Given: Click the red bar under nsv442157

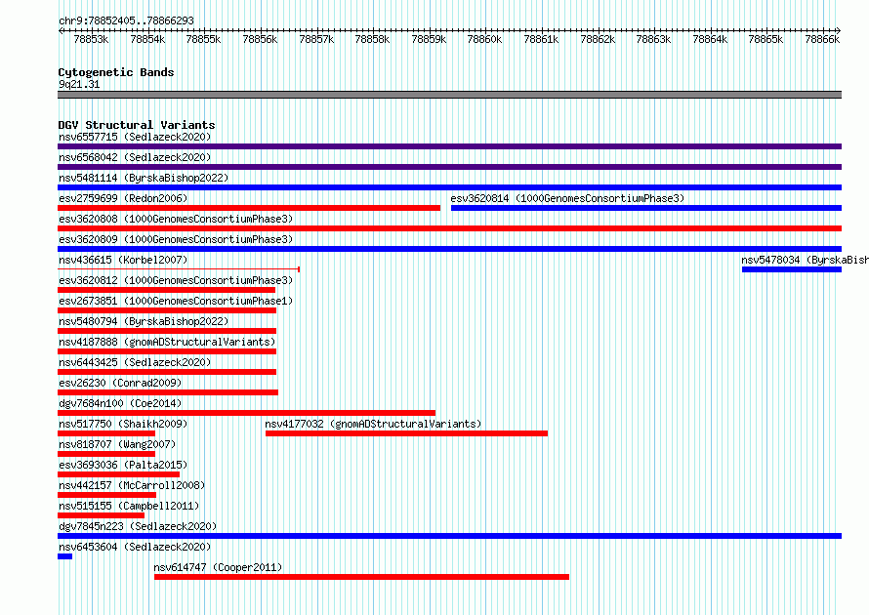Looking at the screenshot, I should (107, 495).
